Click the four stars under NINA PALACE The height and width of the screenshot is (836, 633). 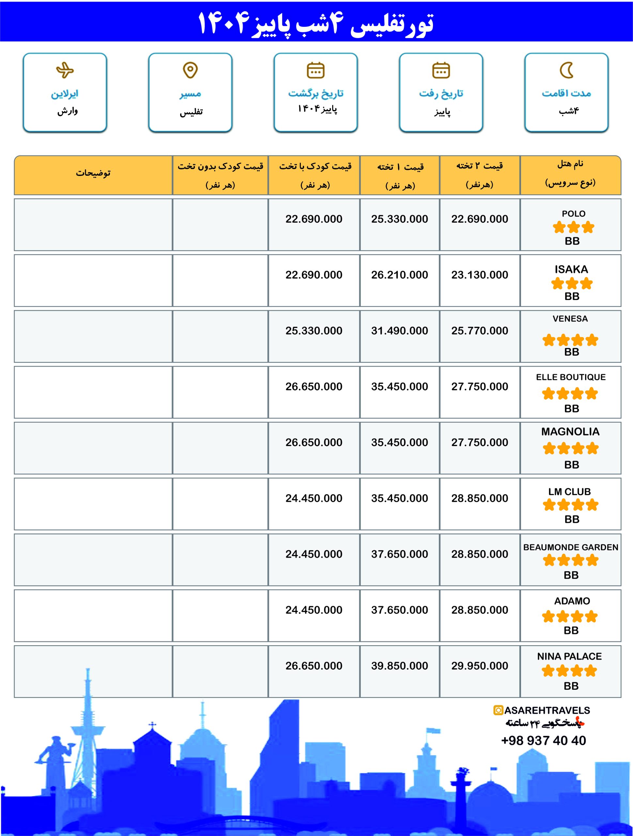coord(569,671)
